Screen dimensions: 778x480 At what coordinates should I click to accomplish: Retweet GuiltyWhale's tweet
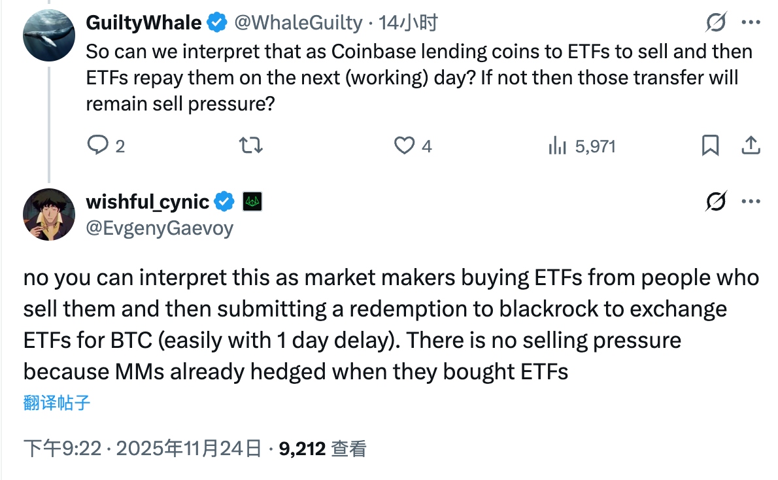pos(250,145)
